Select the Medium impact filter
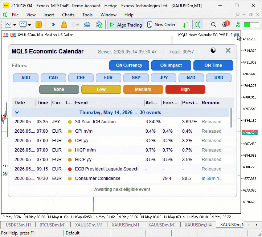Viewport: 262px width, 237px height. (143, 89)
